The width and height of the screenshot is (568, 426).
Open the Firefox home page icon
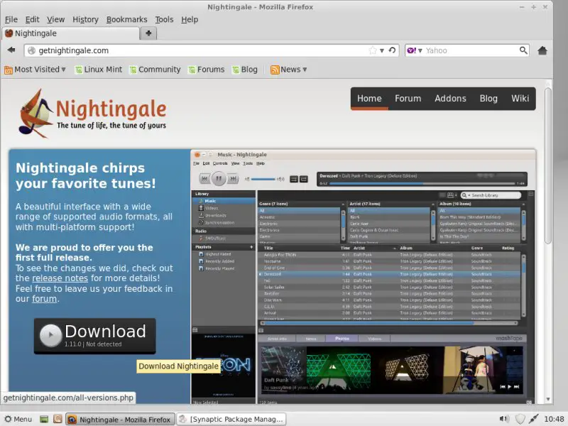tap(542, 50)
